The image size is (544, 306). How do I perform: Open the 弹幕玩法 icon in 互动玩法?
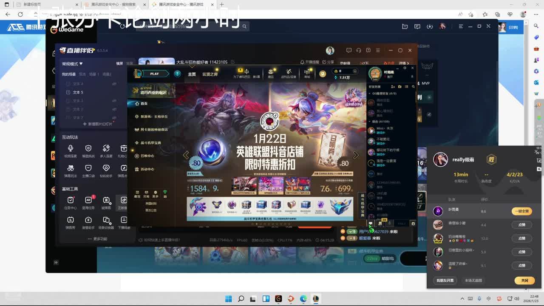click(71, 168)
